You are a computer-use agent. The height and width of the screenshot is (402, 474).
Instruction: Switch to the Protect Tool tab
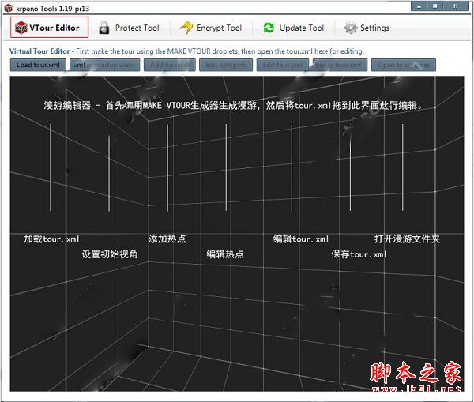click(129, 28)
